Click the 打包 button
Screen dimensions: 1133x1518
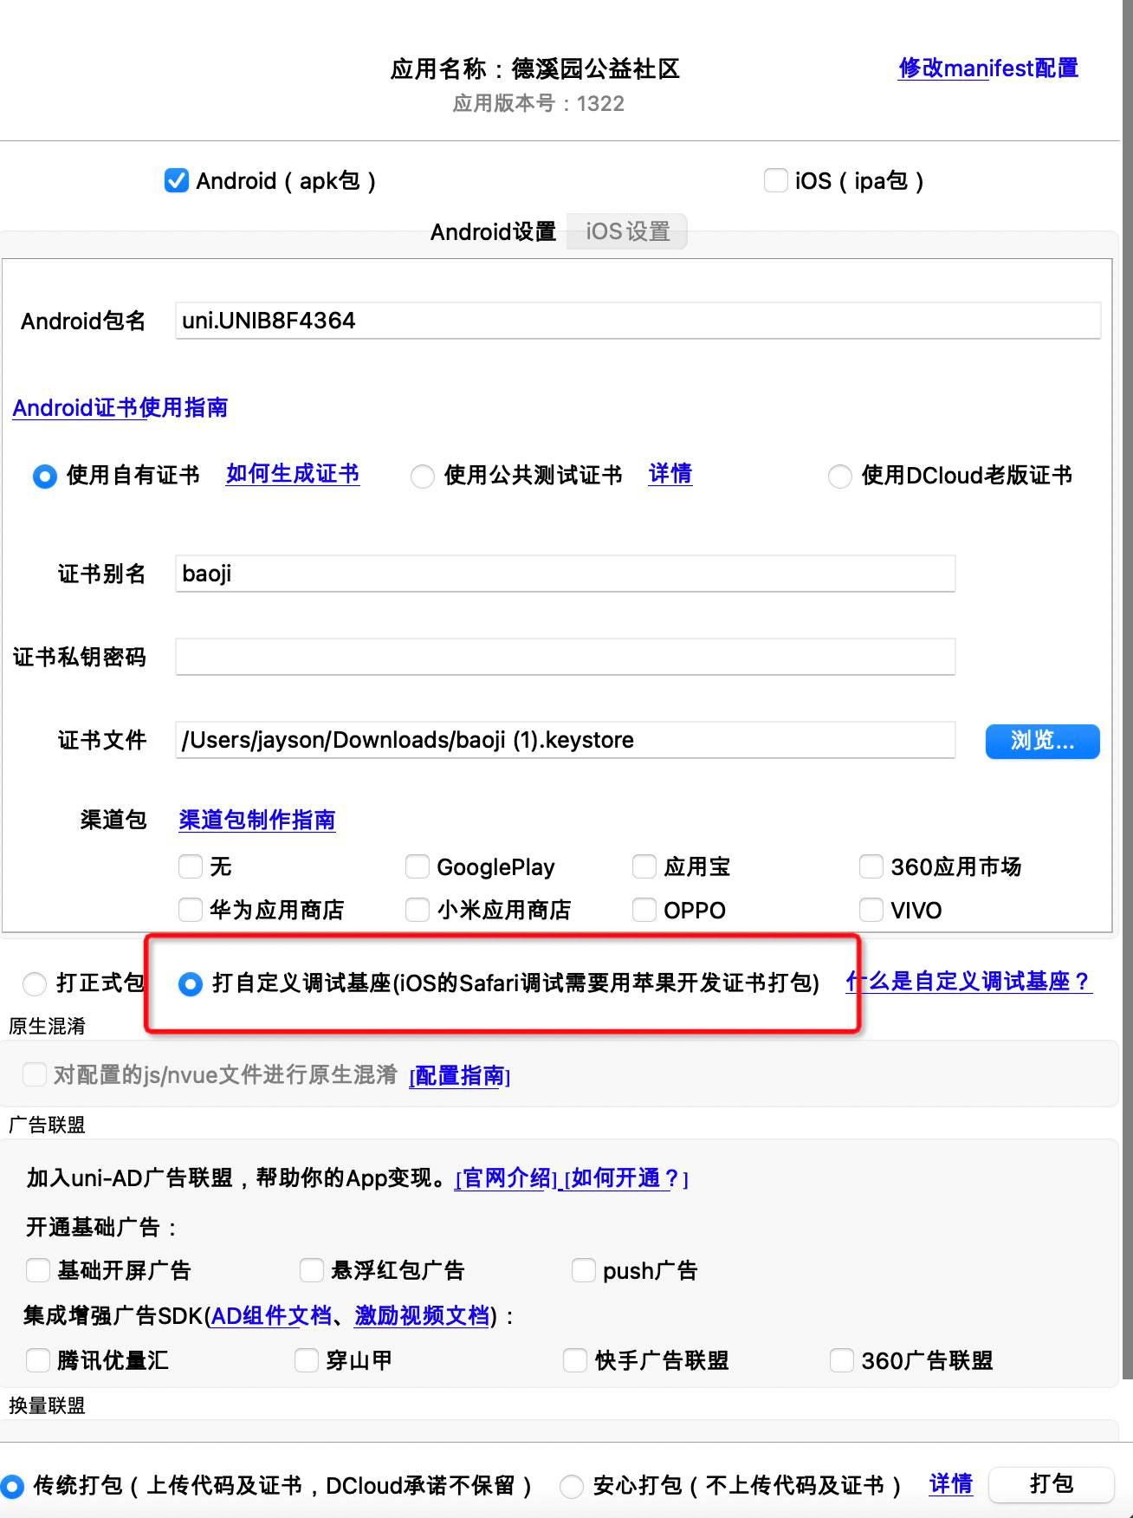click(1052, 1484)
